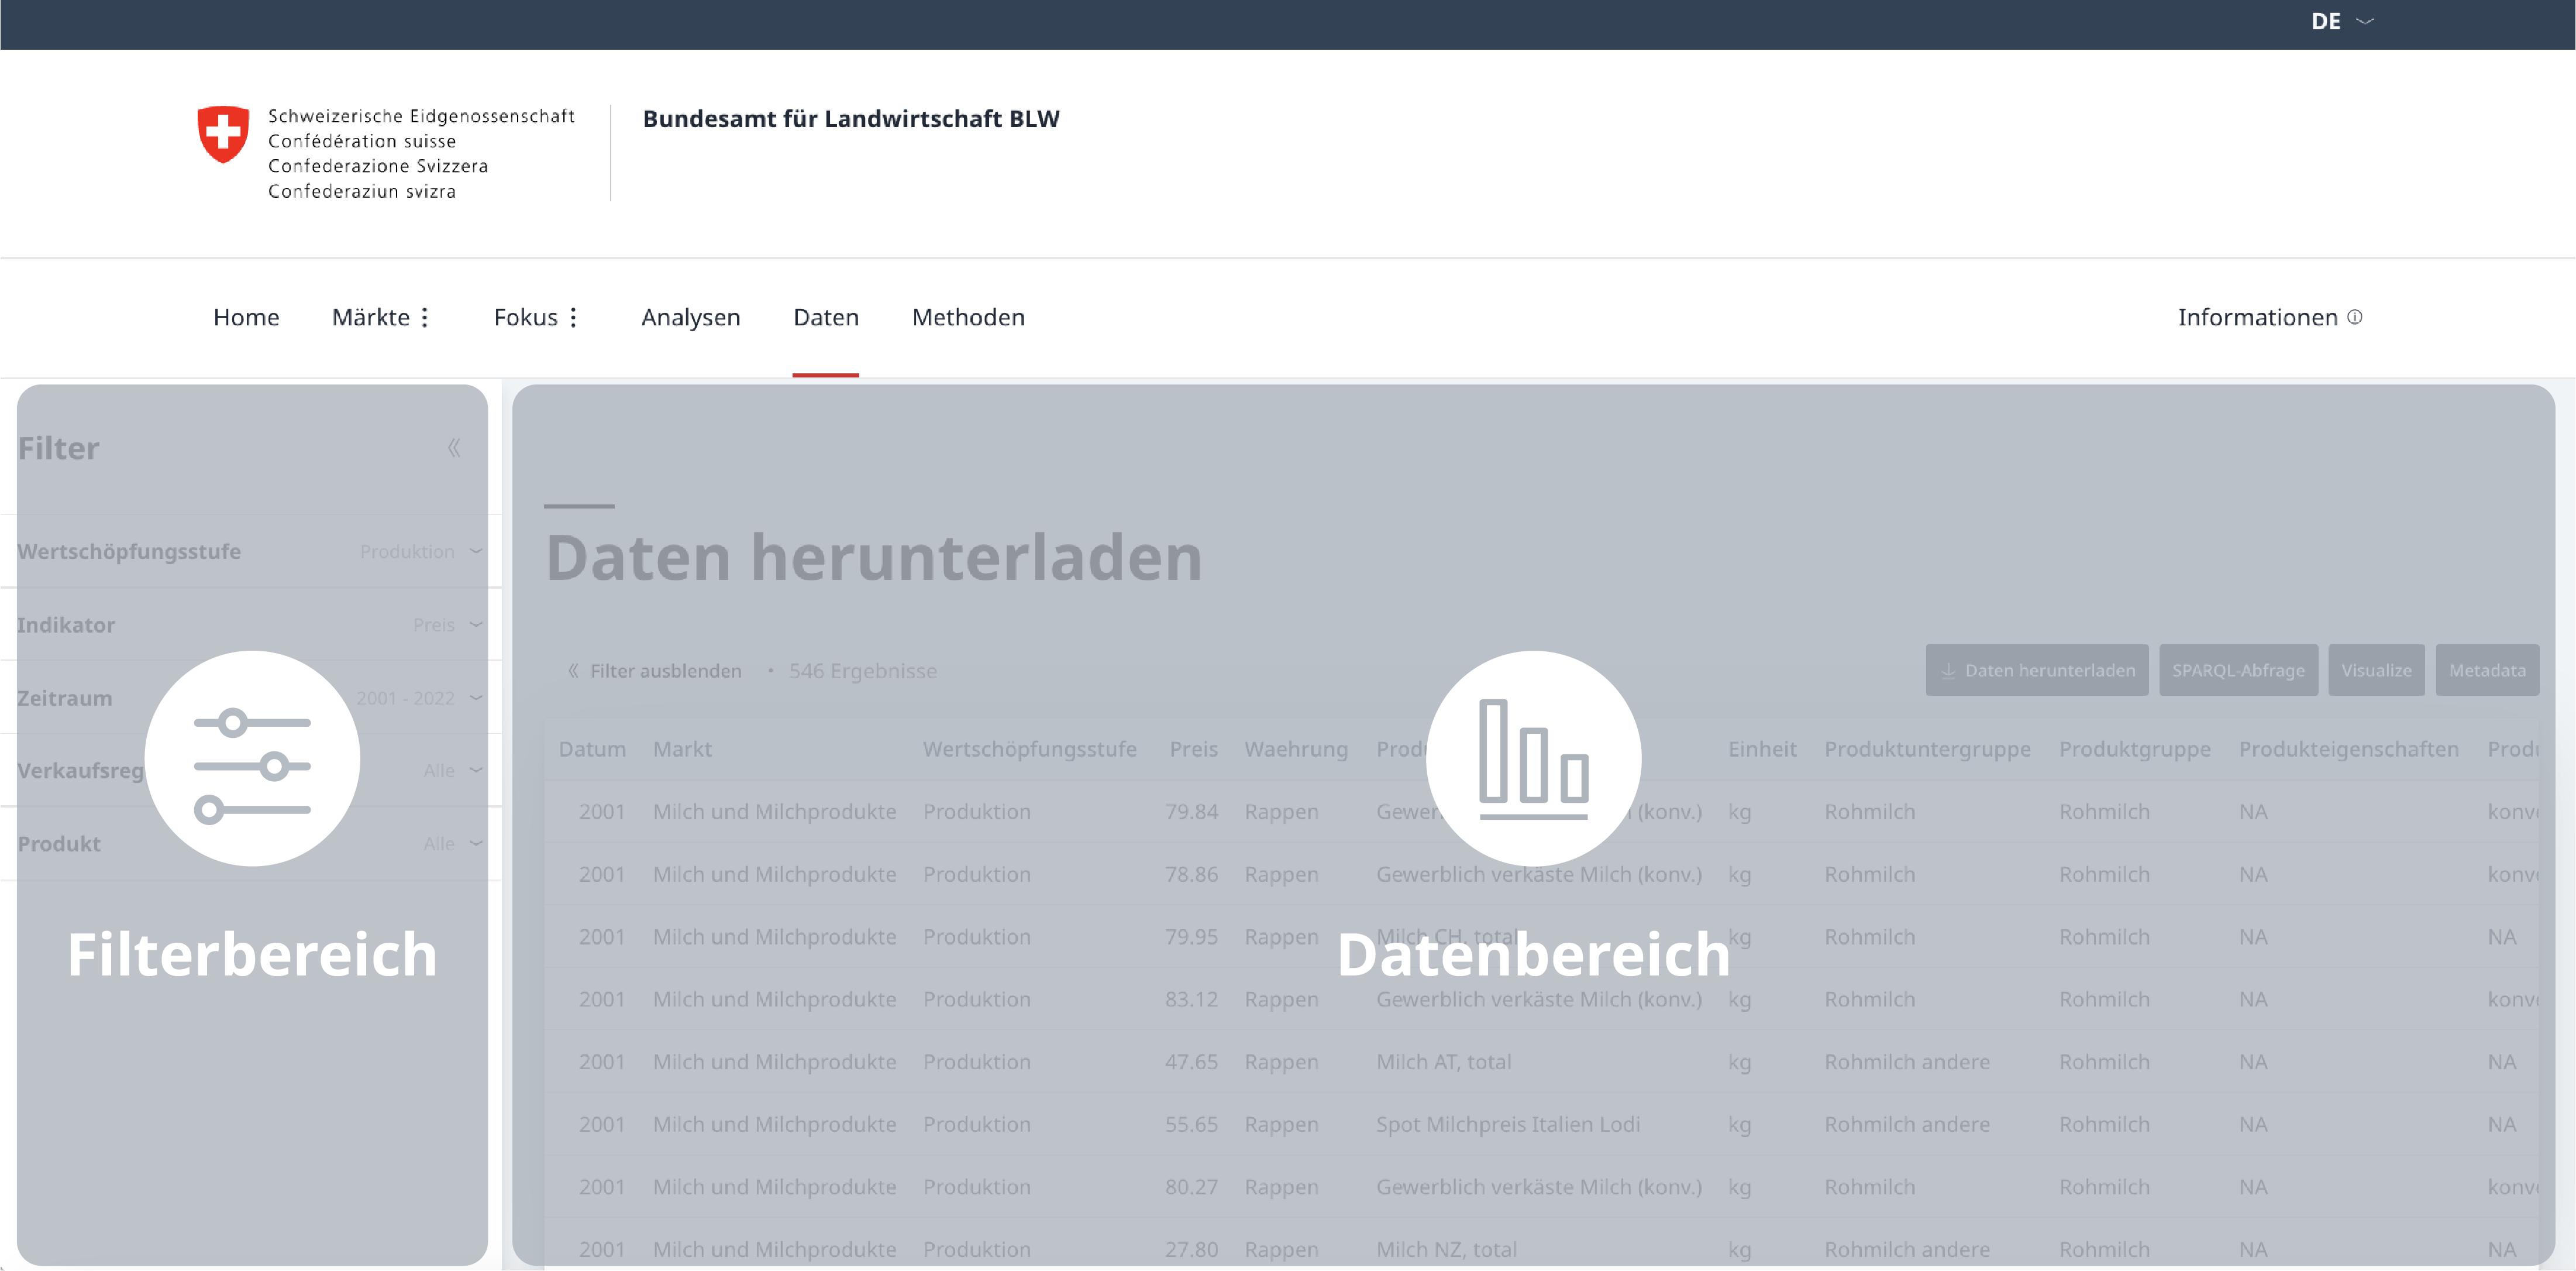
Task: Click the Wertschöpfungsstufe column header
Action: pos(1029,748)
